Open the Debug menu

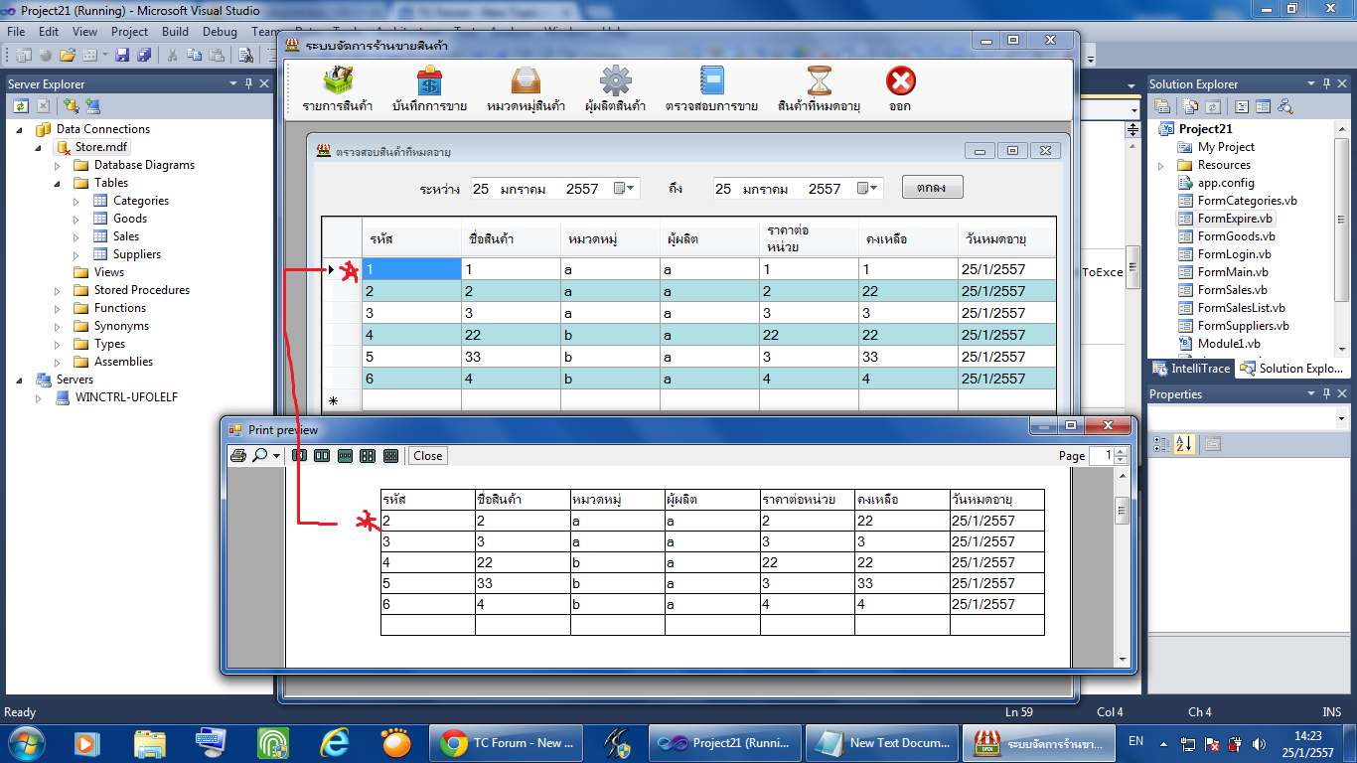click(220, 32)
